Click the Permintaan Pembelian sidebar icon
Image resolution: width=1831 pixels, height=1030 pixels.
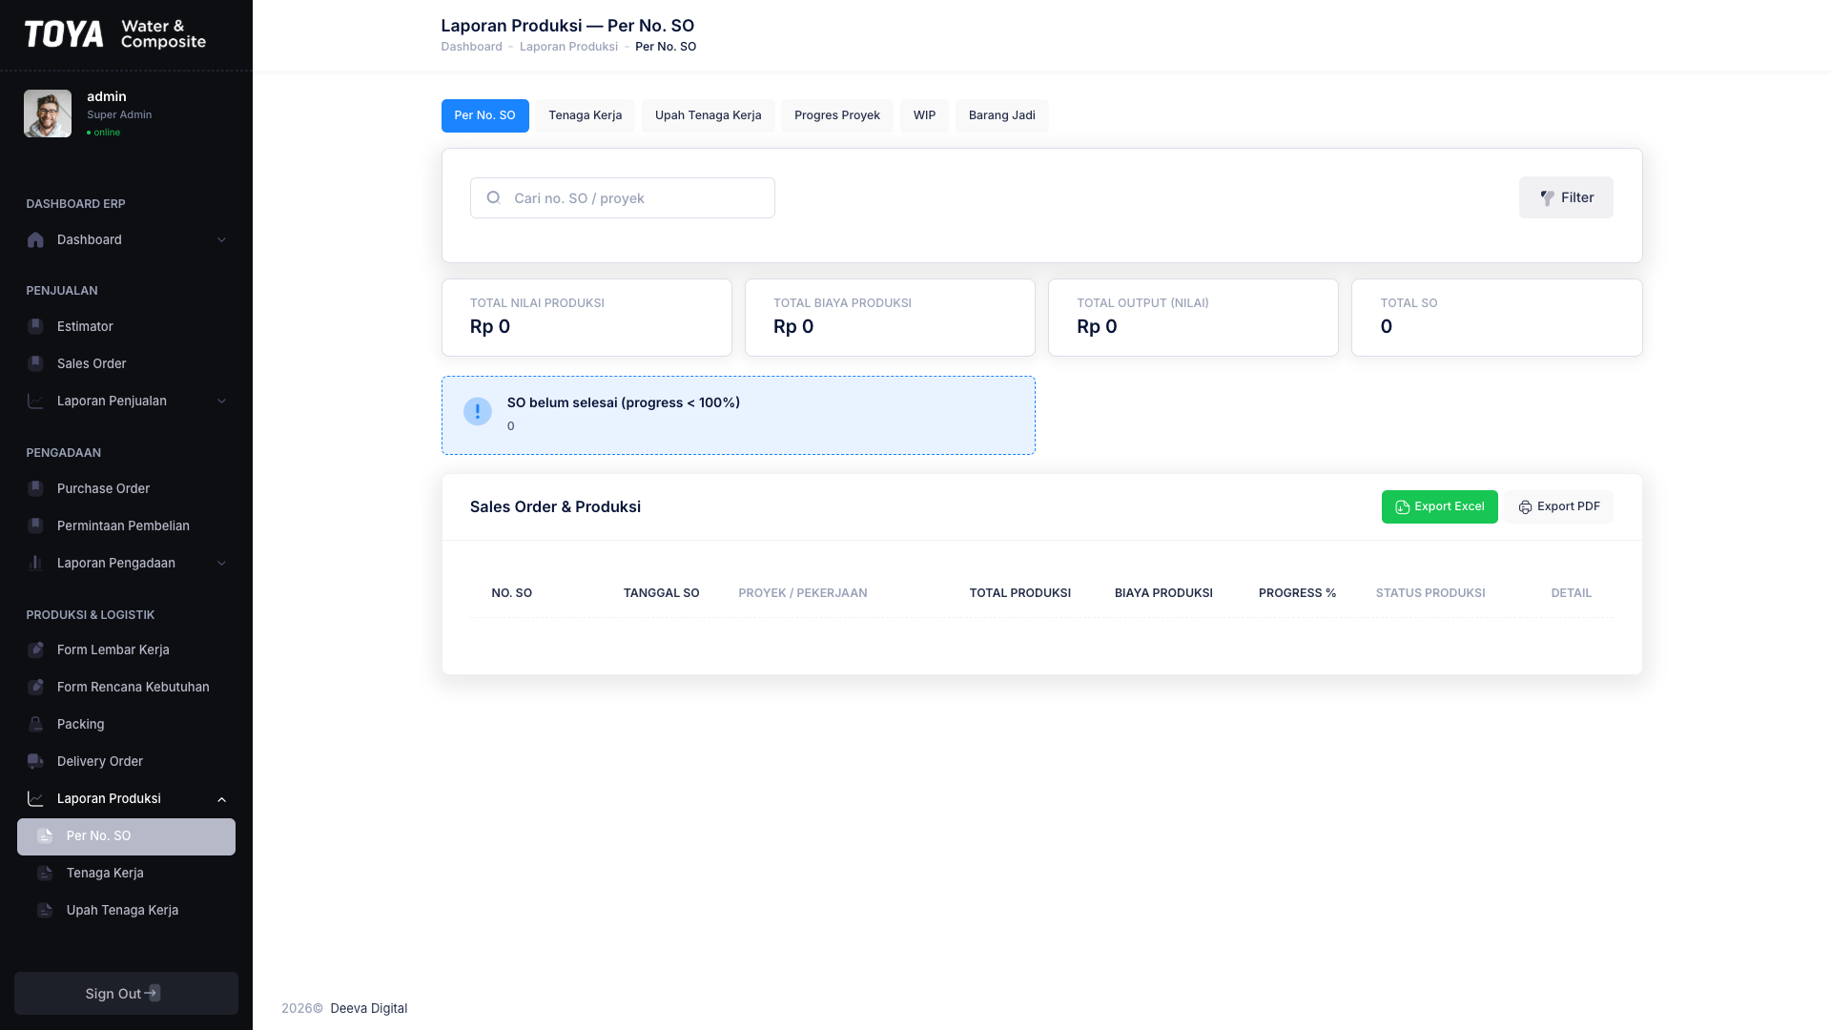35,525
